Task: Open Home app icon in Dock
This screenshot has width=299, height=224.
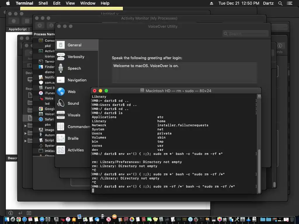Action: click(x=74, y=219)
